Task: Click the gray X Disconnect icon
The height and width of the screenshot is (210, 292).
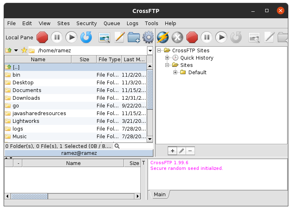Action: (x=177, y=38)
